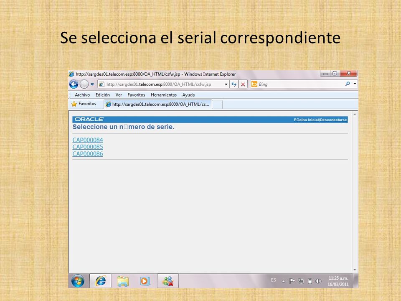This screenshot has width=401, height=301.
Task: Open the Herramientas menu
Action: tap(164, 95)
